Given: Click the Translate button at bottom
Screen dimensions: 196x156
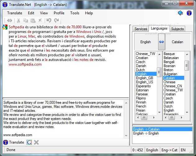Looking at the screenshot, I should 13,142.
